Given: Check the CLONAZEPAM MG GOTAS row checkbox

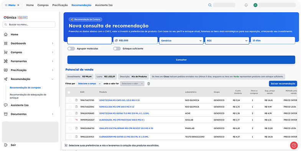Looking at the screenshot, I should pyautogui.click(x=70, y=137).
